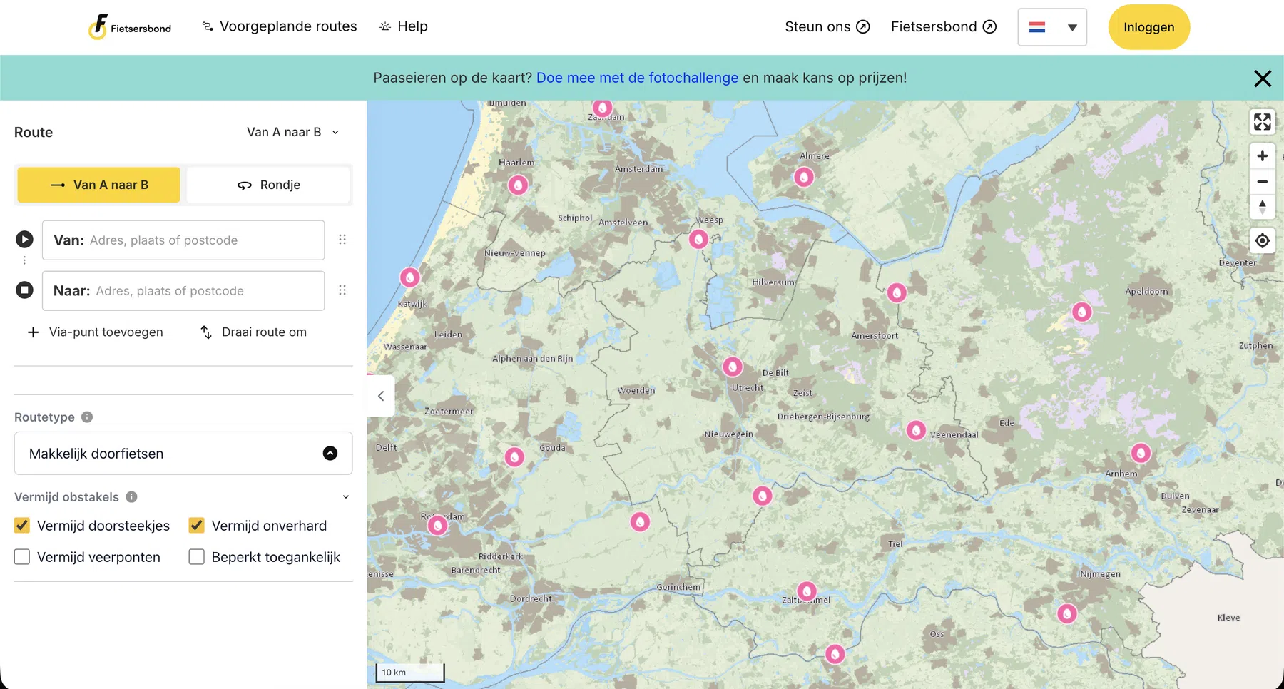Enable Beperkt toegankelijk

197,557
